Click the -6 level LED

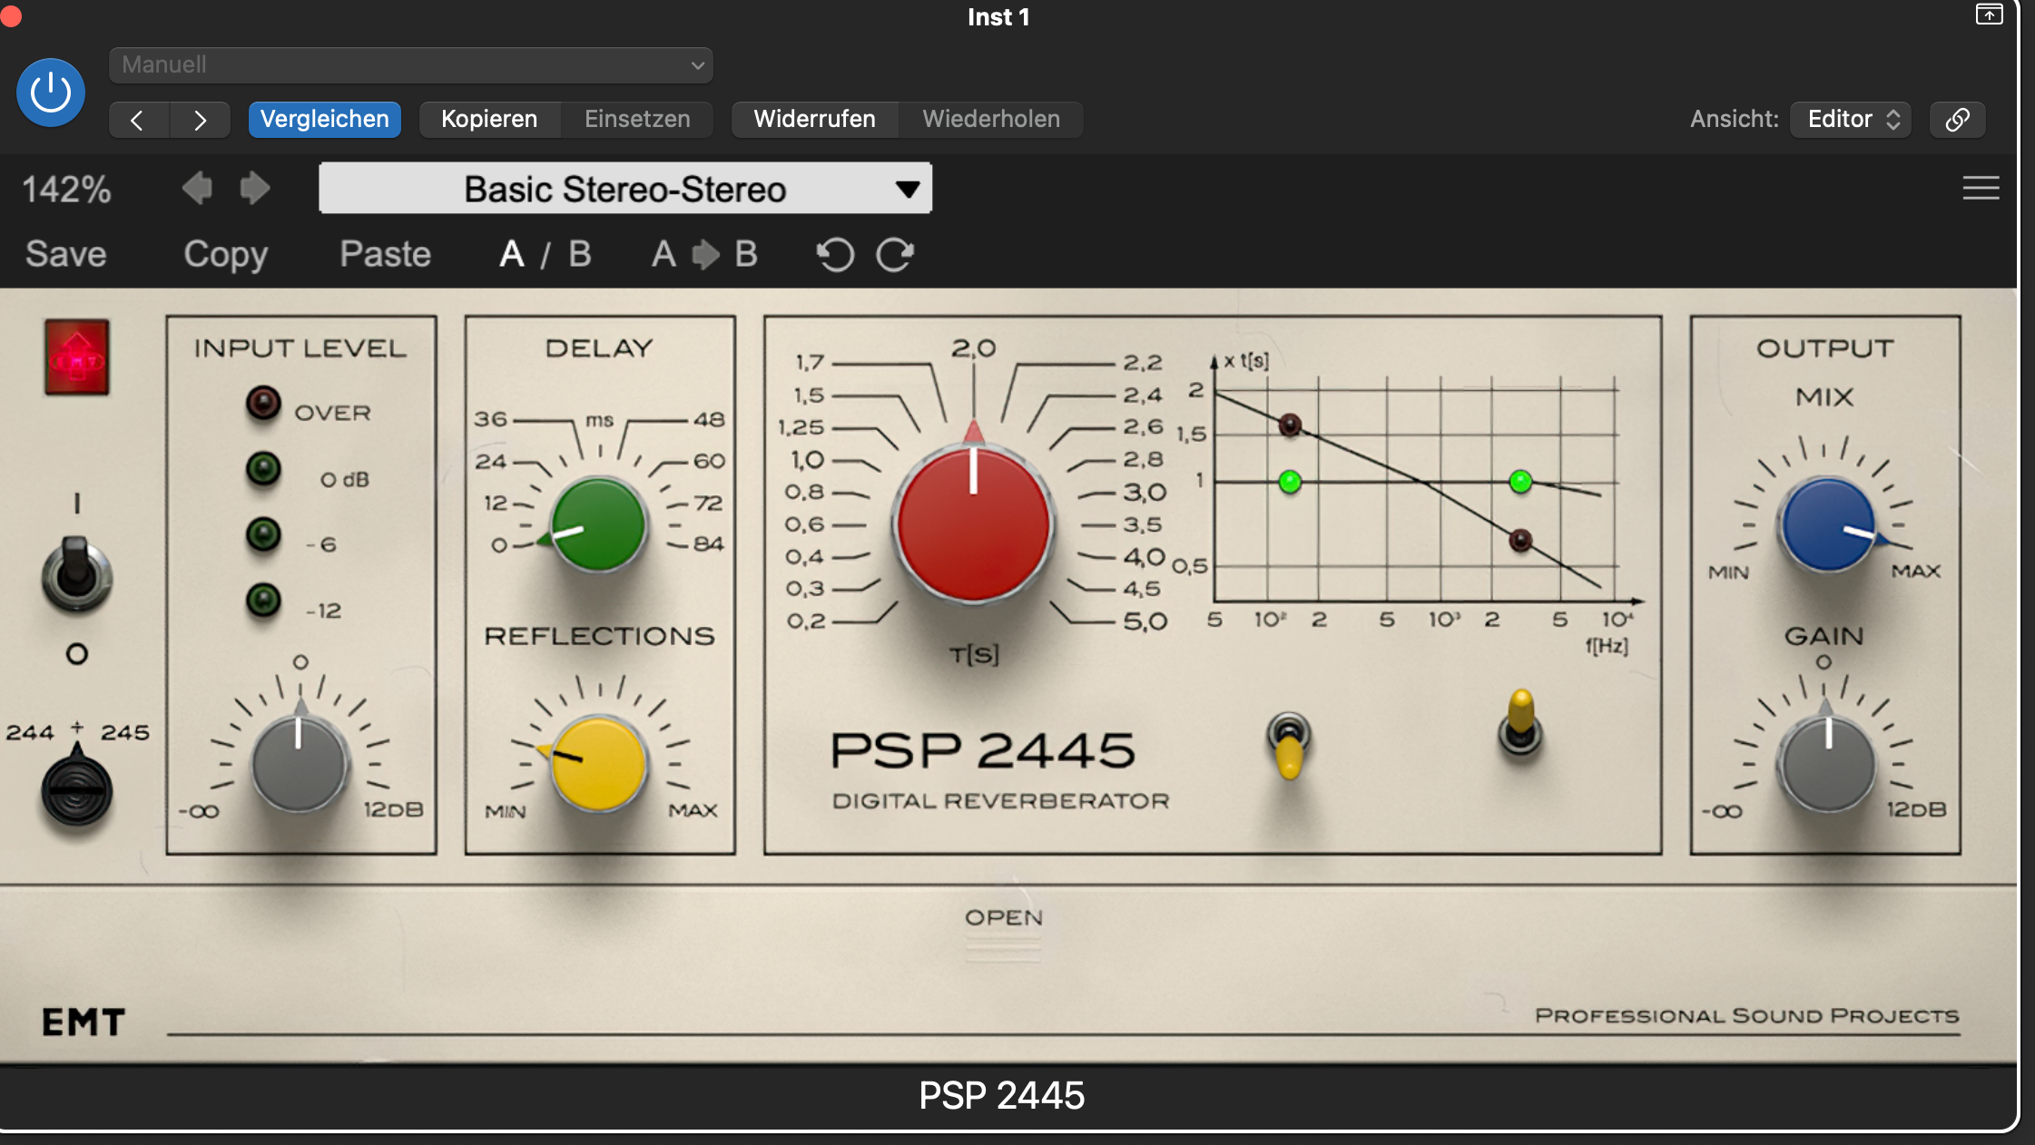(x=263, y=534)
